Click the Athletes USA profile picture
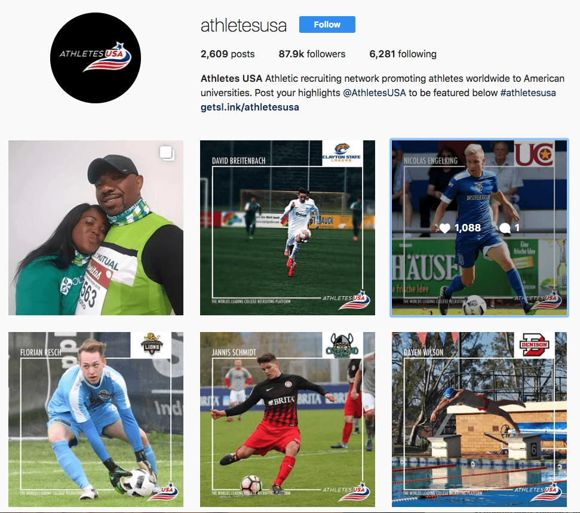 coord(96,58)
